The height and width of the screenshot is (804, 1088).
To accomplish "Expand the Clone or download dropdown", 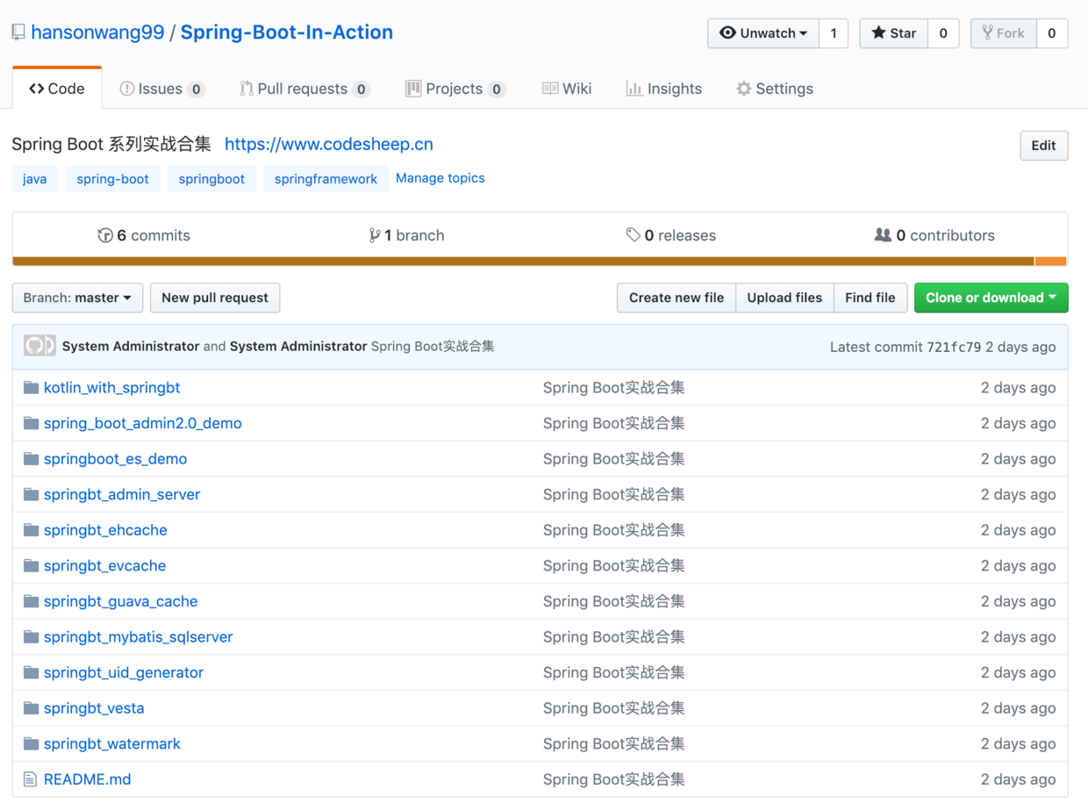I will (x=991, y=298).
